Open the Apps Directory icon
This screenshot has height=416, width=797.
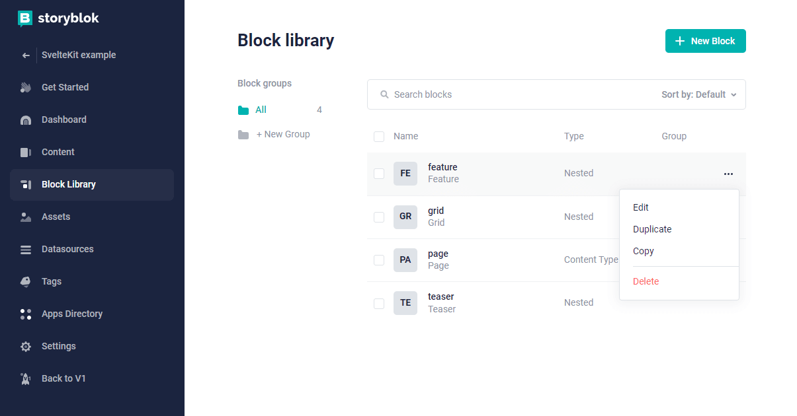(24, 314)
